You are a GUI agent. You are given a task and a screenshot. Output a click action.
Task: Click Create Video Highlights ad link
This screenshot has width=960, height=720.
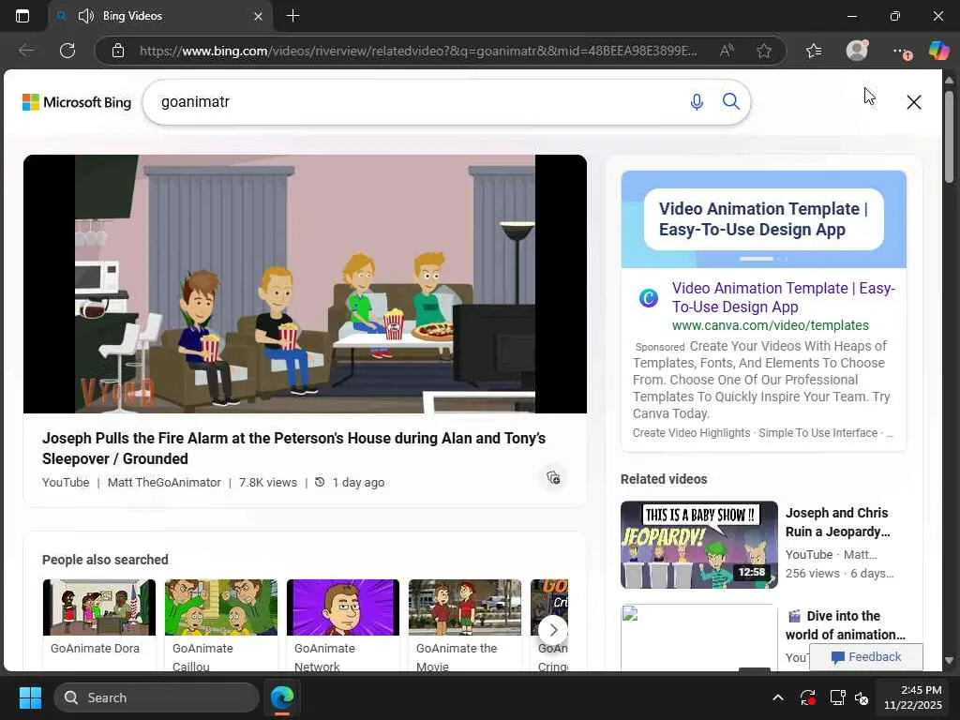[691, 433]
